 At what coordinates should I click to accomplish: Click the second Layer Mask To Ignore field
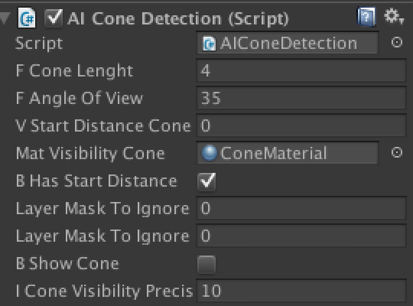tap(301, 236)
